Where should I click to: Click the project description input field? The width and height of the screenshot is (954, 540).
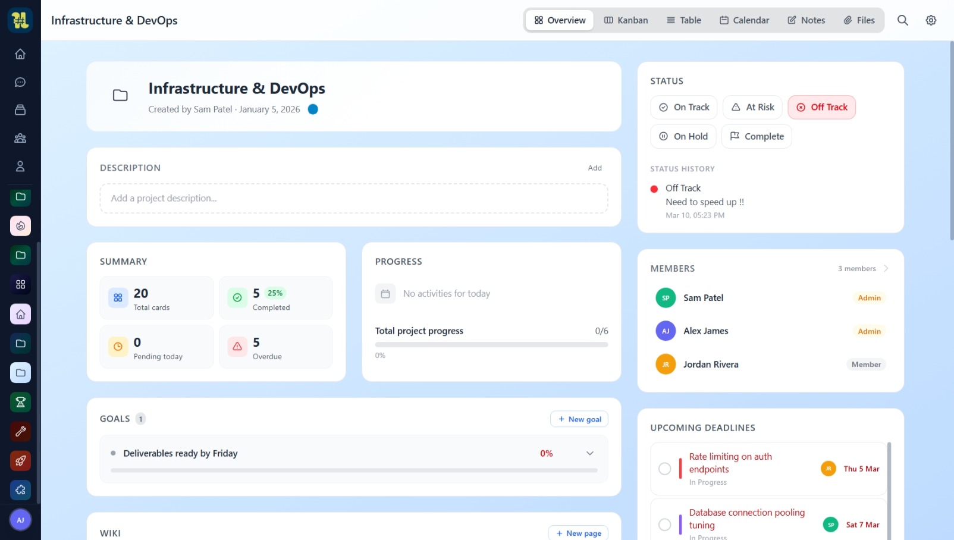353,199
